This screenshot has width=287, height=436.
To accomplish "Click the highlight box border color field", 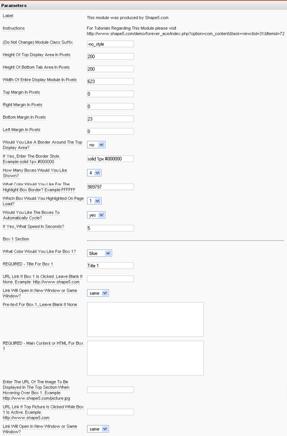I will click(x=110, y=187).
